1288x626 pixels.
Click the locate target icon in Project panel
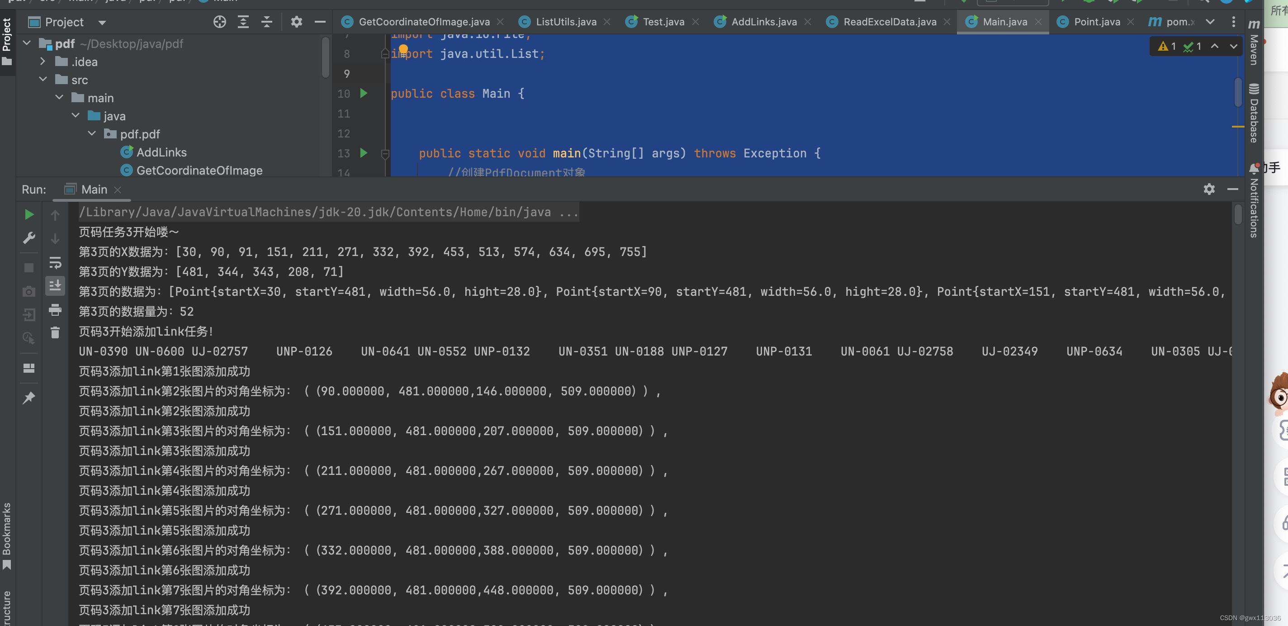[x=219, y=22]
